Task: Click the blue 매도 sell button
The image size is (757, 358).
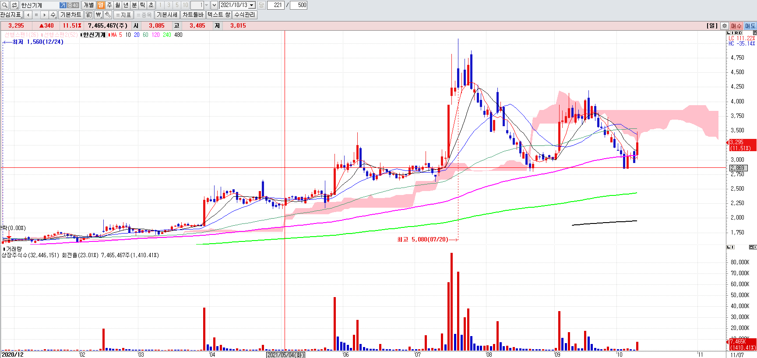Action: (x=750, y=26)
